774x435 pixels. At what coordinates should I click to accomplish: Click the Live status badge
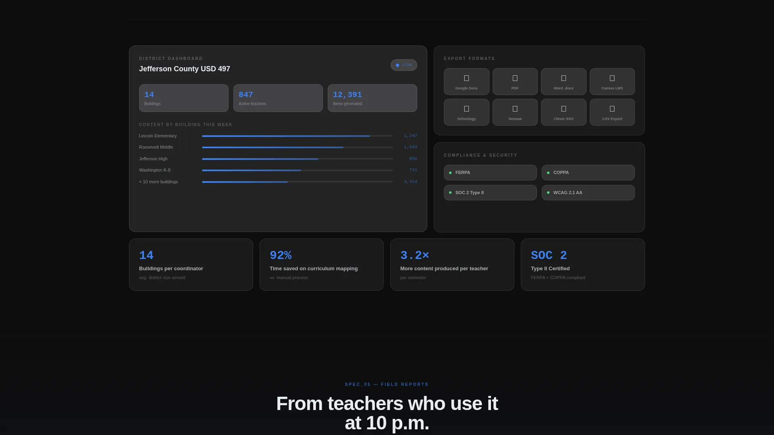pyautogui.click(x=404, y=65)
